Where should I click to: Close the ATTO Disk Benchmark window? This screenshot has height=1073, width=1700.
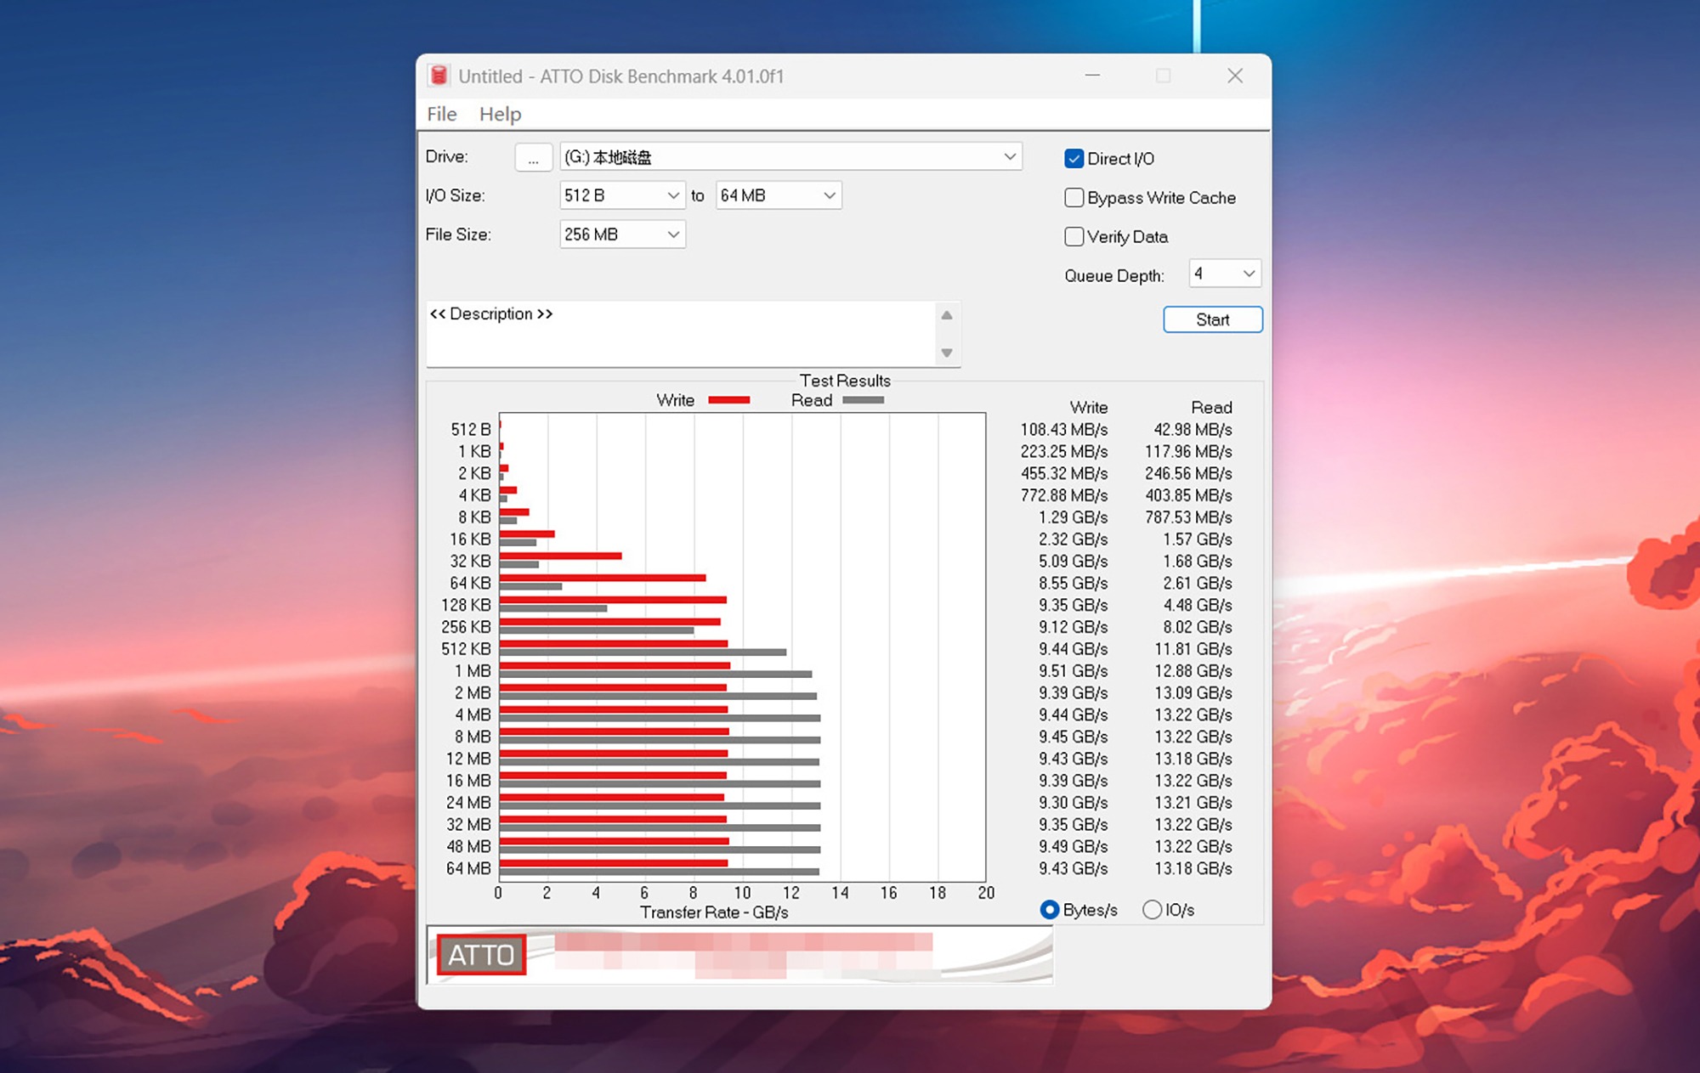point(1235,76)
